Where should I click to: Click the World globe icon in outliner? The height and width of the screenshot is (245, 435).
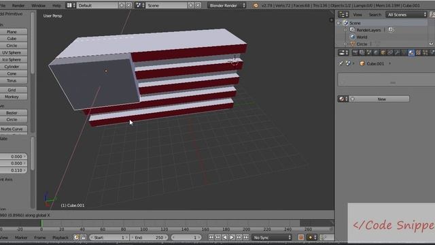[353, 37]
